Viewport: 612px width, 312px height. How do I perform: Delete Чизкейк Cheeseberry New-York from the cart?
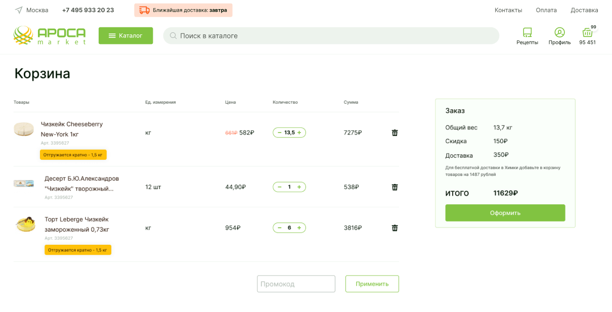(395, 132)
